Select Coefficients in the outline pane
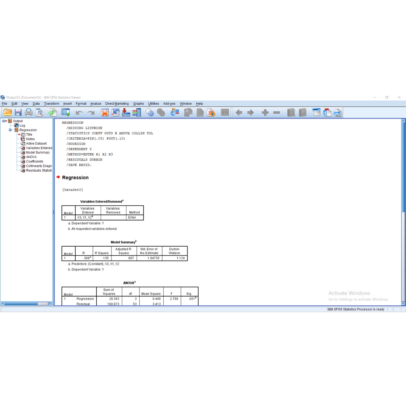This screenshot has width=406, height=406. (34, 161)
